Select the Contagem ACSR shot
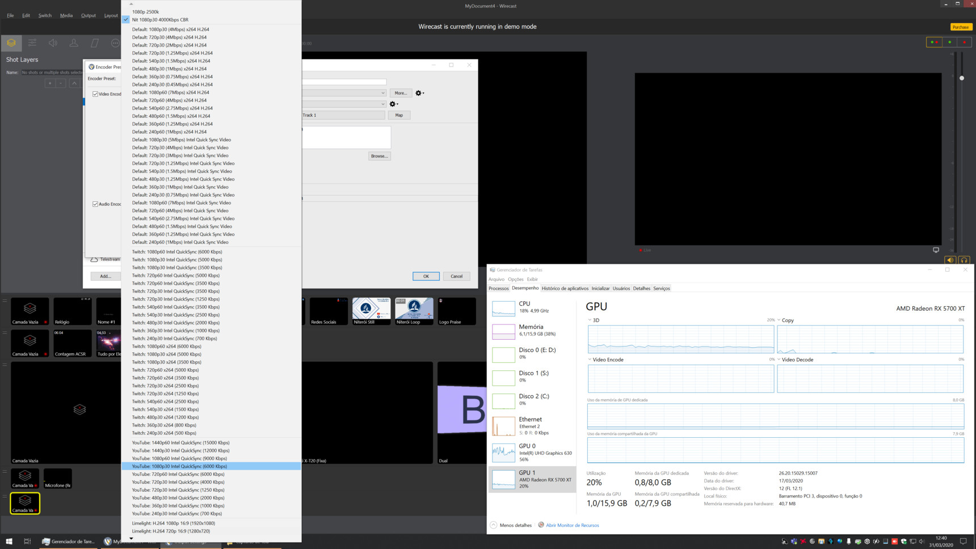976x549 pixels. coord(73,343)
